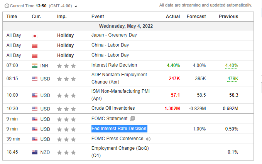The width and height of the screenshot is (262, 164).
Task: Click the Japan - Greenery Day entry
Action: (114, 35)
